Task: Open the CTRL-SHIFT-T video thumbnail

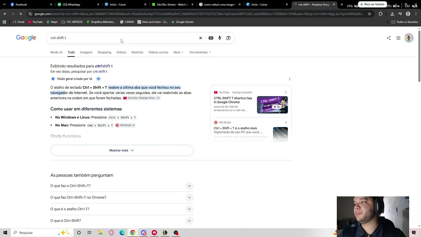Action: 272,105
